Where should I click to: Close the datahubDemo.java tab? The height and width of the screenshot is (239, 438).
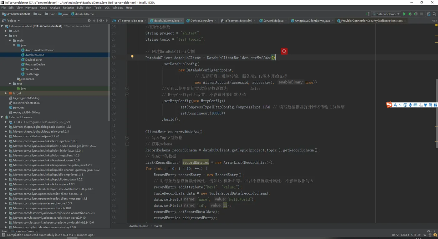coord(182,21)
